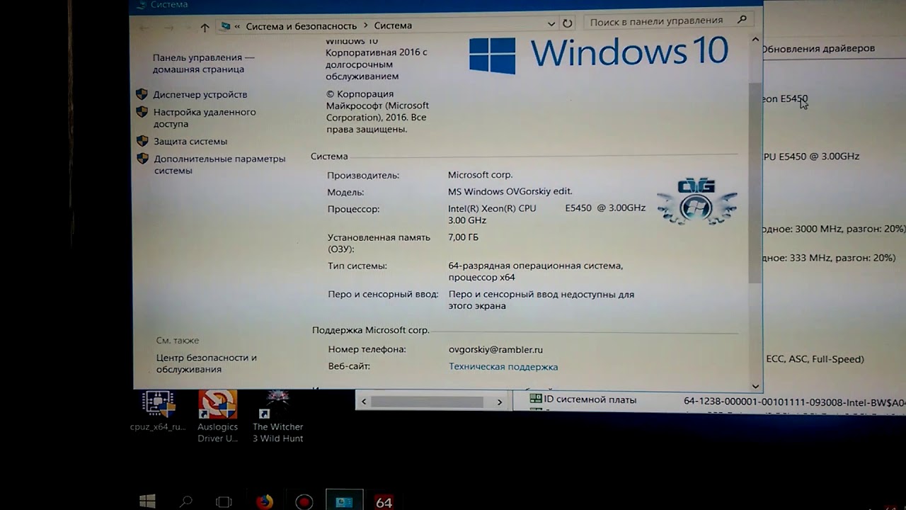The image size is (906, 510).
Task: Launch Firefox from taskbar
Action: pyautogui.click(x=265, y=501)
